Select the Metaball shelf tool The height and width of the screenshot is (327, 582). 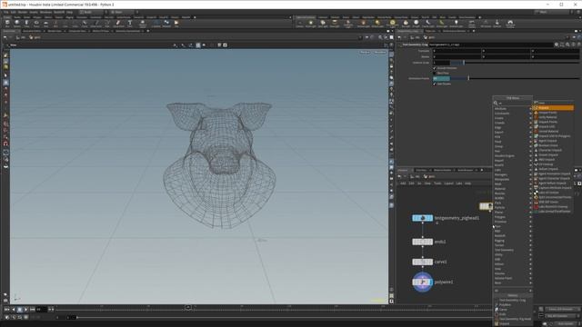[166, 24]
